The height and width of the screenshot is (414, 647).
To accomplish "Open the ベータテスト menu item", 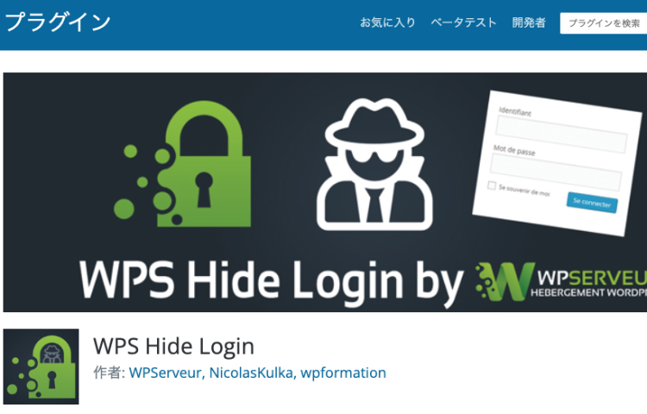I will pyautogui.click(x=463, y=22).
